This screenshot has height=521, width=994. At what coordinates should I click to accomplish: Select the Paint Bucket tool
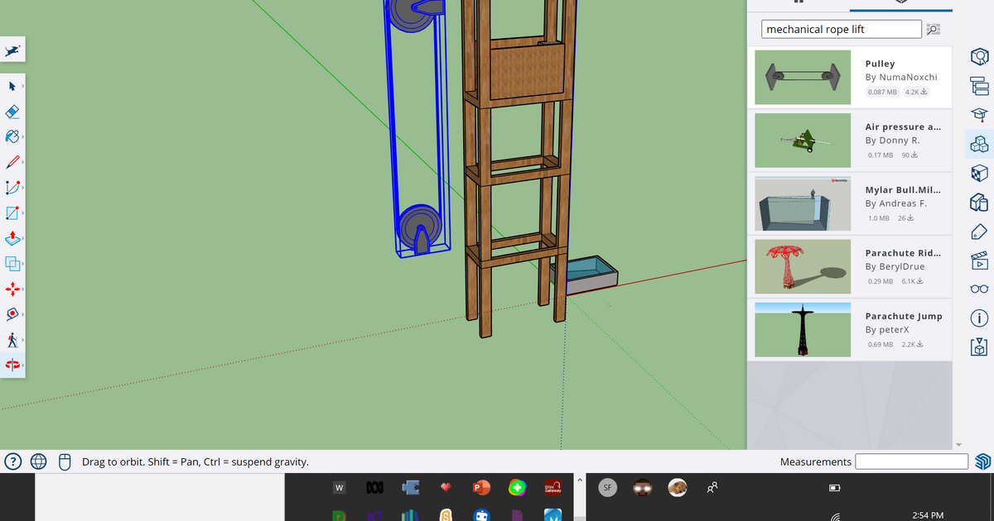12,136
